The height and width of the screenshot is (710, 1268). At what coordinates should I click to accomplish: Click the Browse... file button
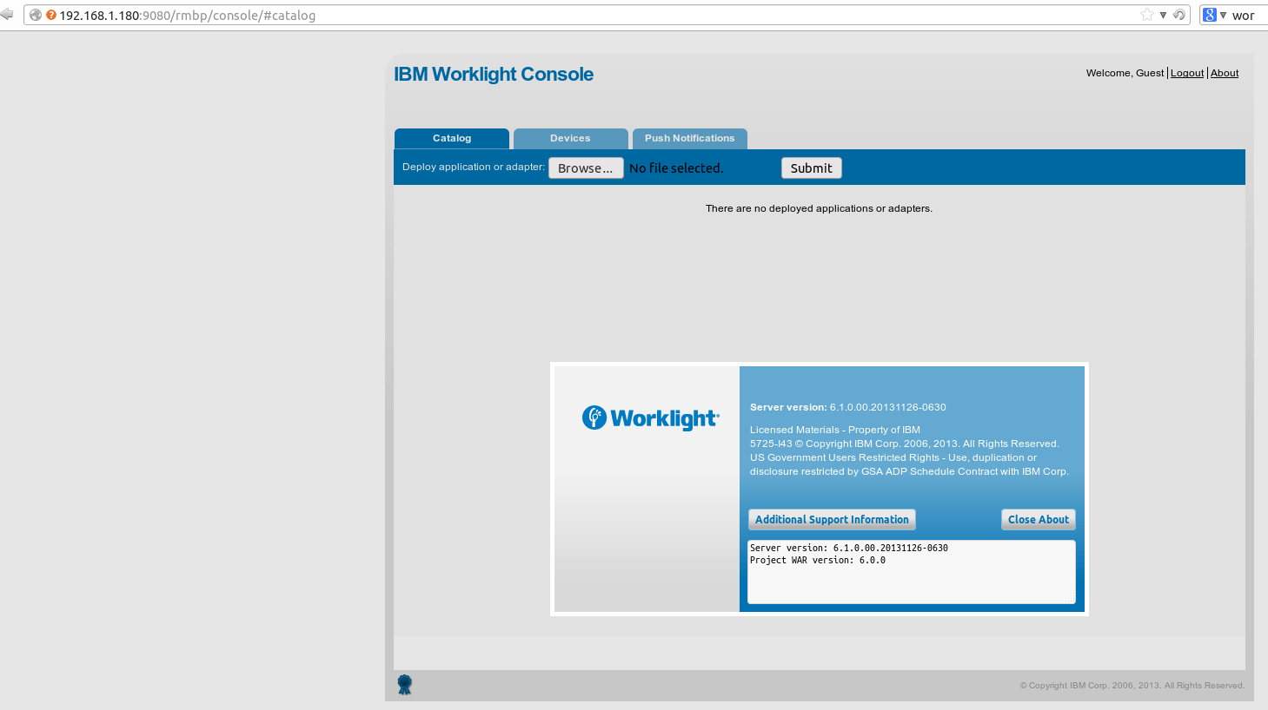(x=586, y=168)
